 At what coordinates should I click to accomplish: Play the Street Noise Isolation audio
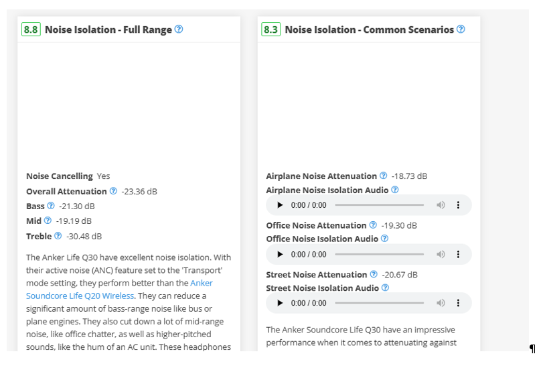[x=280, y=303]
